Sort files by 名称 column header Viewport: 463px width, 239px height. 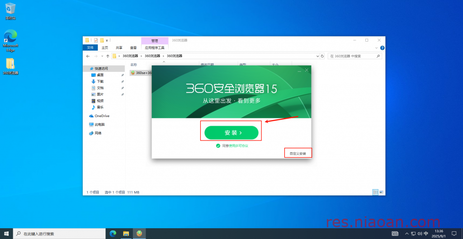[x=134, y=64]
